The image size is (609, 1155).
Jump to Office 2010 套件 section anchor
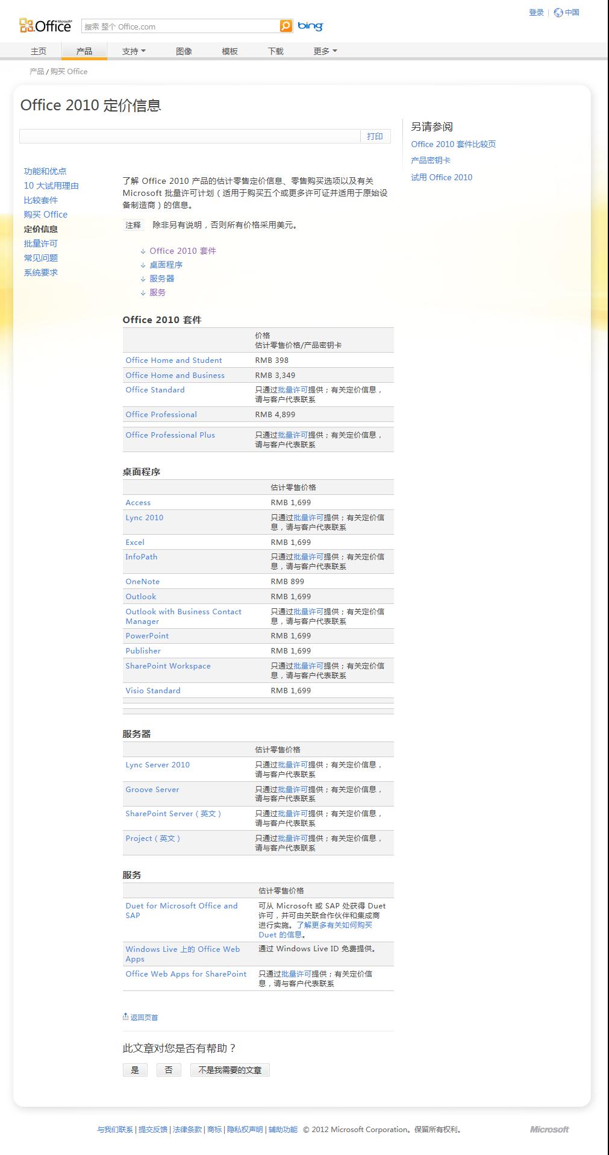click(x=183, y=251)
